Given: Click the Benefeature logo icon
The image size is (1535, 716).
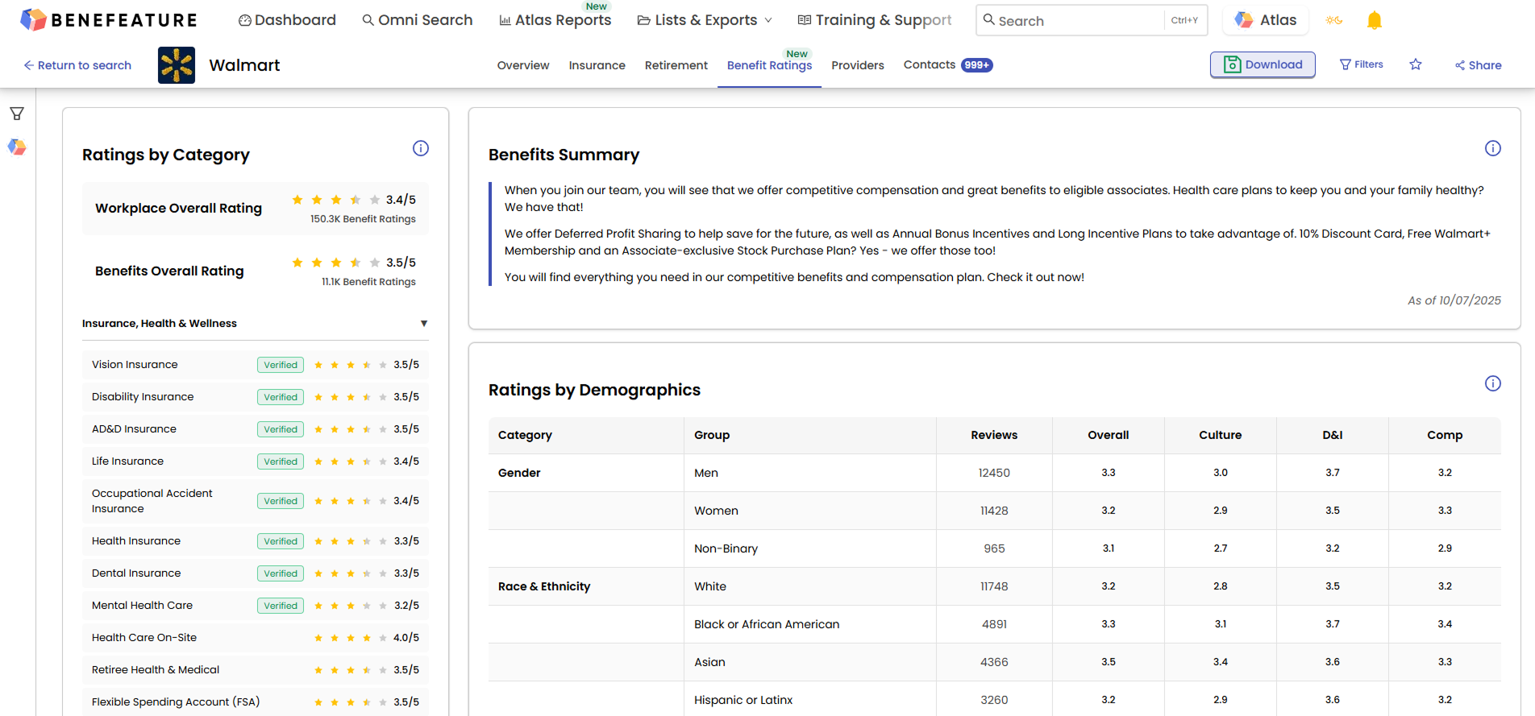Looking at the screenshot, I should coord(33,19).
